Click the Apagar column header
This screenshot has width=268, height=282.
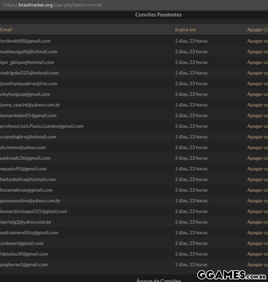point(257,30)
